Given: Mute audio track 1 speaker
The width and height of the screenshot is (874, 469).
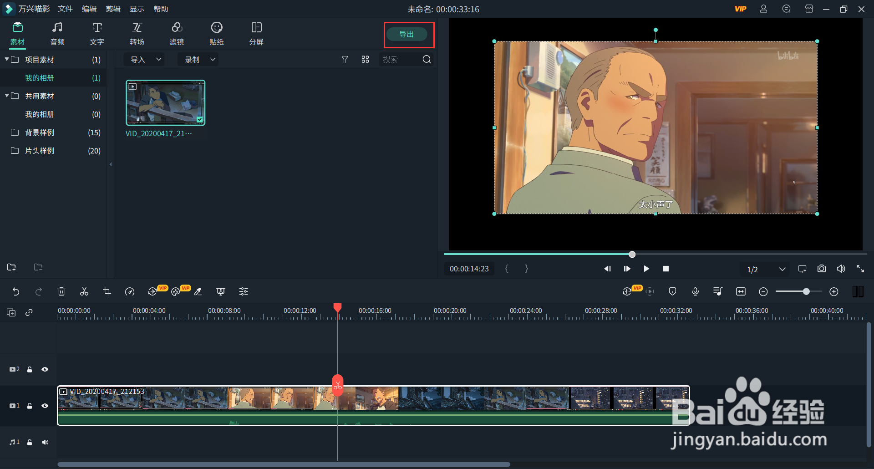Looking at the screenshot, I should [x=45, y=442].
